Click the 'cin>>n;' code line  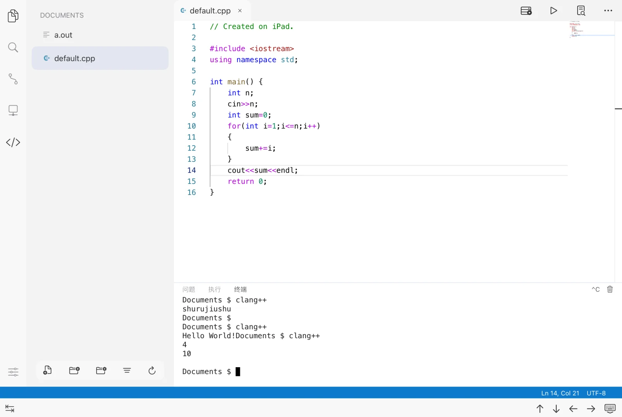click(243, 104)
